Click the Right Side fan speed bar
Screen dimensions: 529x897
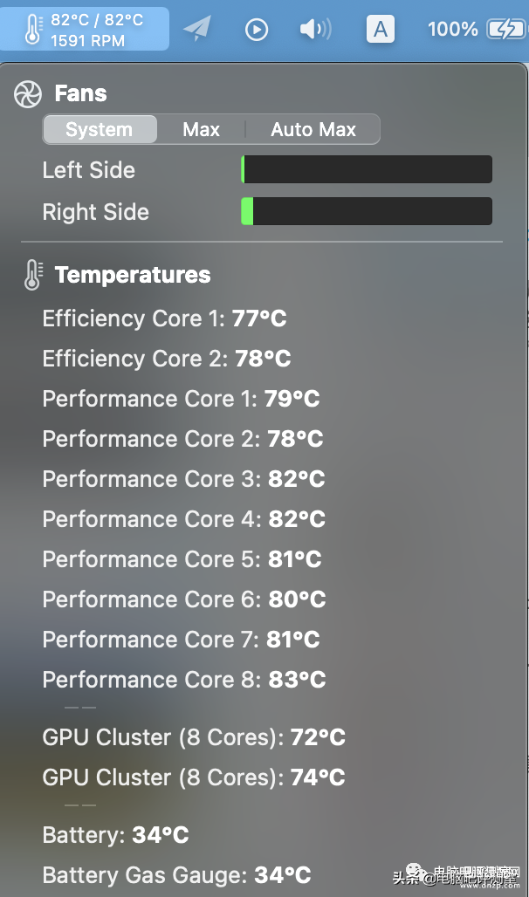[x=367, y=211]
